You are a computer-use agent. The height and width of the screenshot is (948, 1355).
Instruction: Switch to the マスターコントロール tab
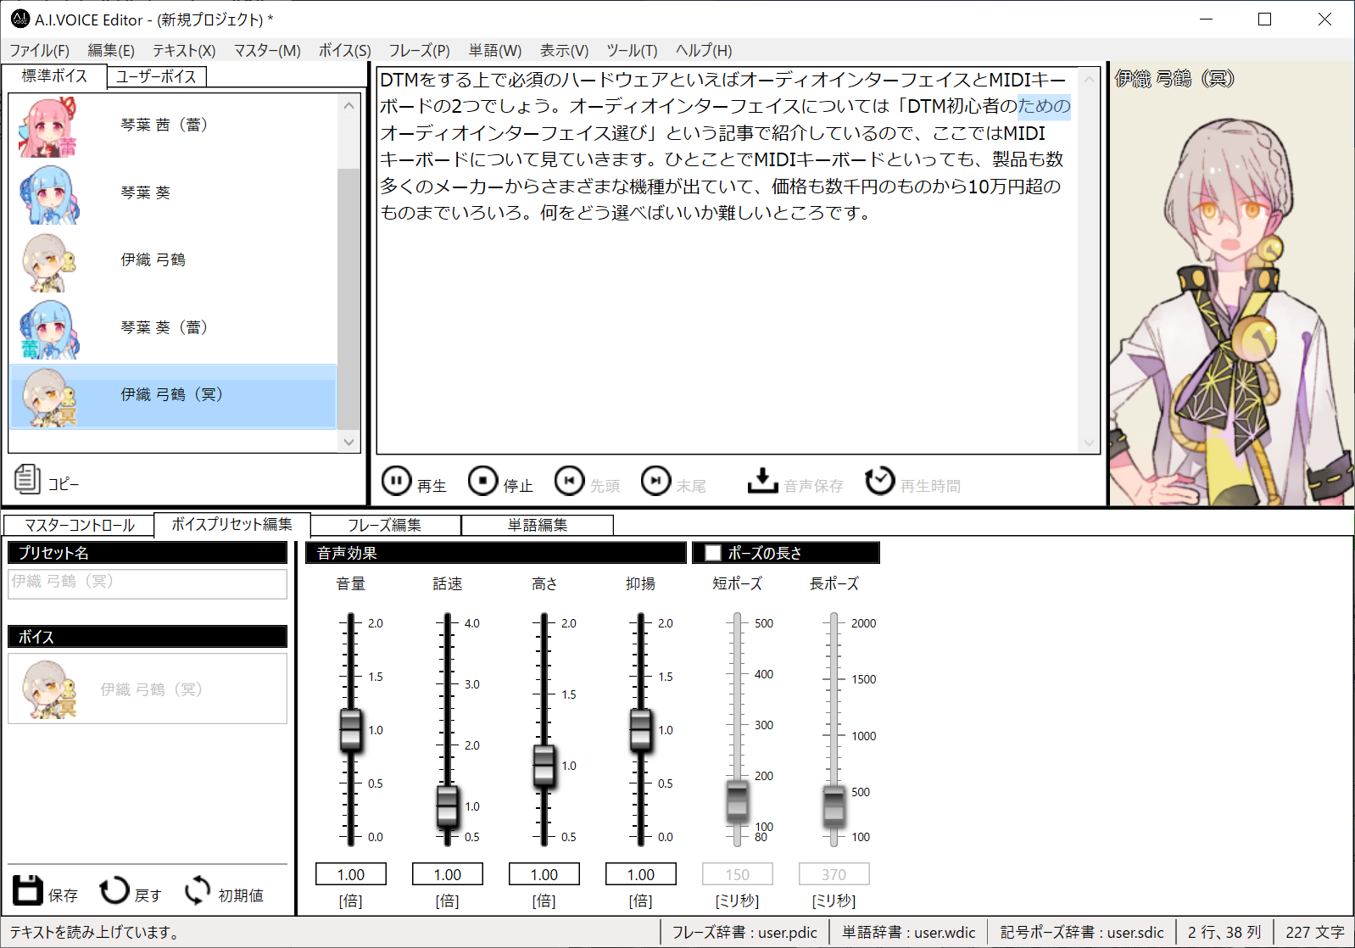80,525
